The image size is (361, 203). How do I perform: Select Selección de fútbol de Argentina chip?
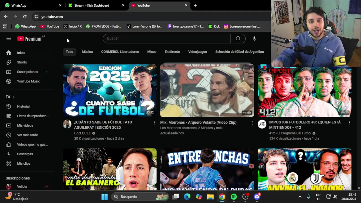tap(239, 52)
